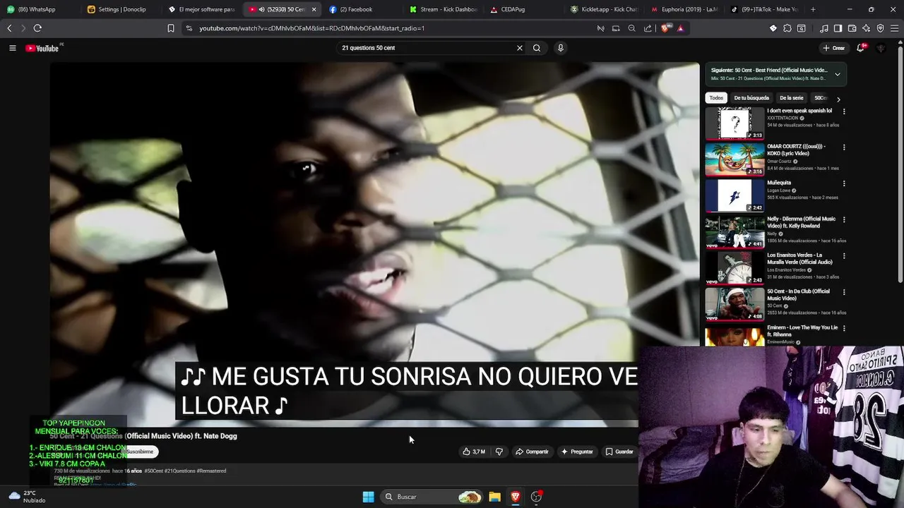904x508 pixels.
Task: Click the Crear button
Action: click(833, 48)
